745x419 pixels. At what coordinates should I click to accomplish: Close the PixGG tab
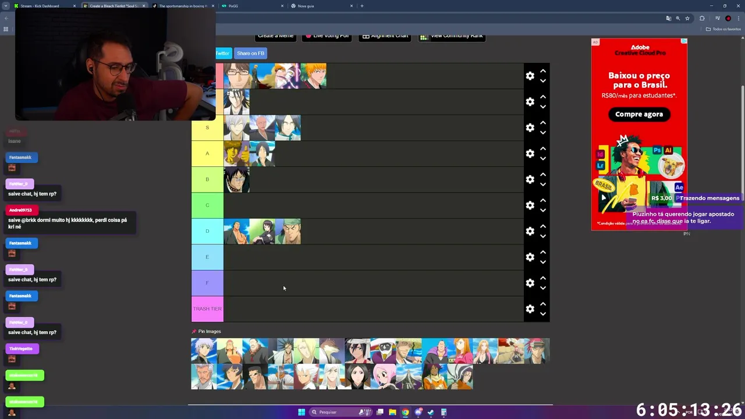click(282, 6)
